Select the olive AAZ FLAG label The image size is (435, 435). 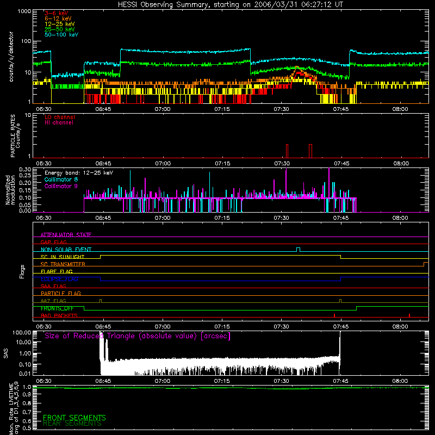[53, 301]
